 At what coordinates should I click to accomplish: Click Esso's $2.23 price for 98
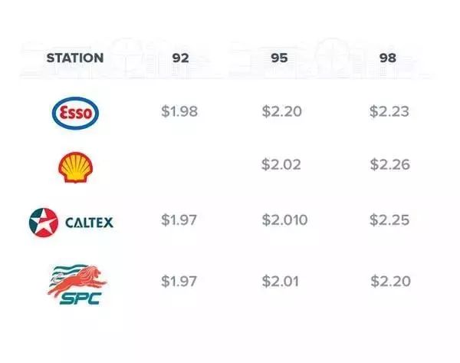point(389,112)
